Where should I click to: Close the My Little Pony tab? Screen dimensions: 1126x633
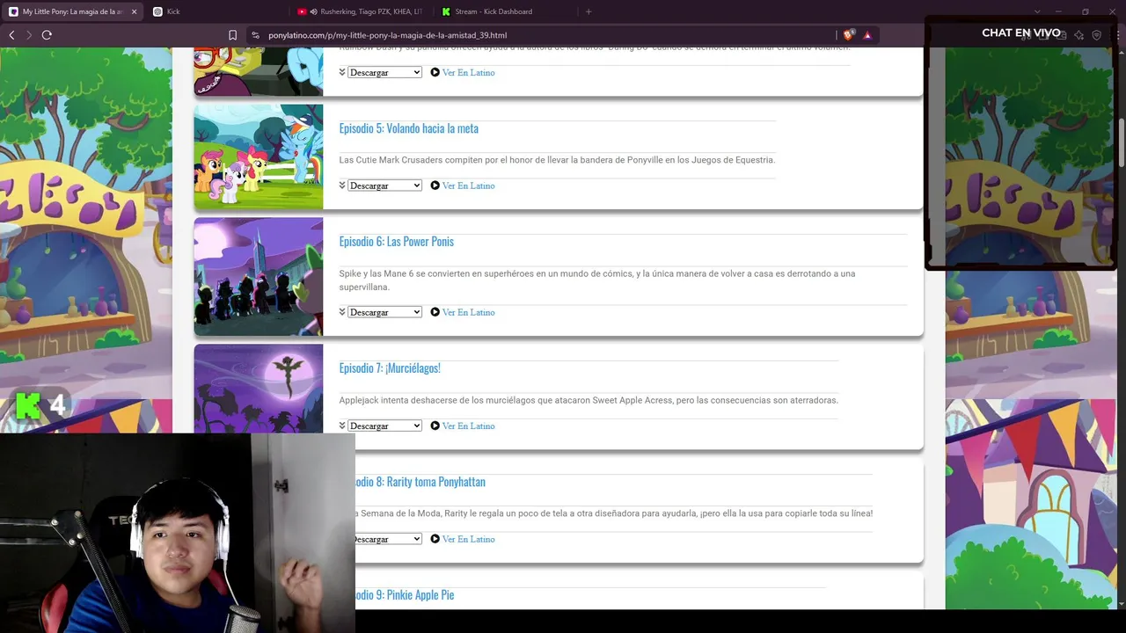click(x=134, y=11)
